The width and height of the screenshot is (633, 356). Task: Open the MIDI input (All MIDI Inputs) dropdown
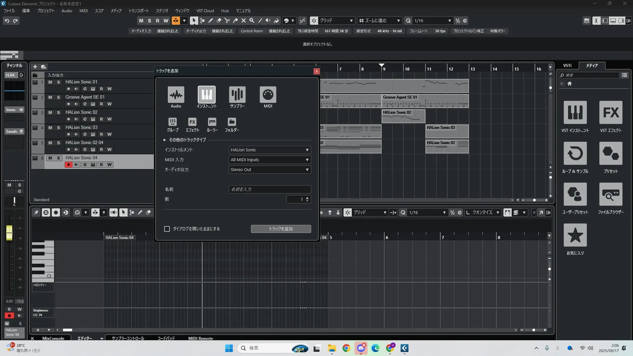tap(270, 160)
